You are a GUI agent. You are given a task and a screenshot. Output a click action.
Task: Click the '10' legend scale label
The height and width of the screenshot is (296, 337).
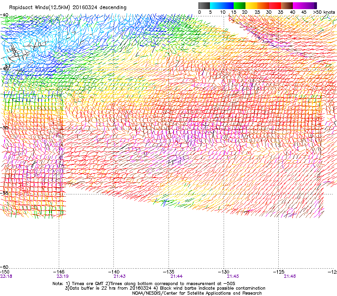click(x=223, y=12)
